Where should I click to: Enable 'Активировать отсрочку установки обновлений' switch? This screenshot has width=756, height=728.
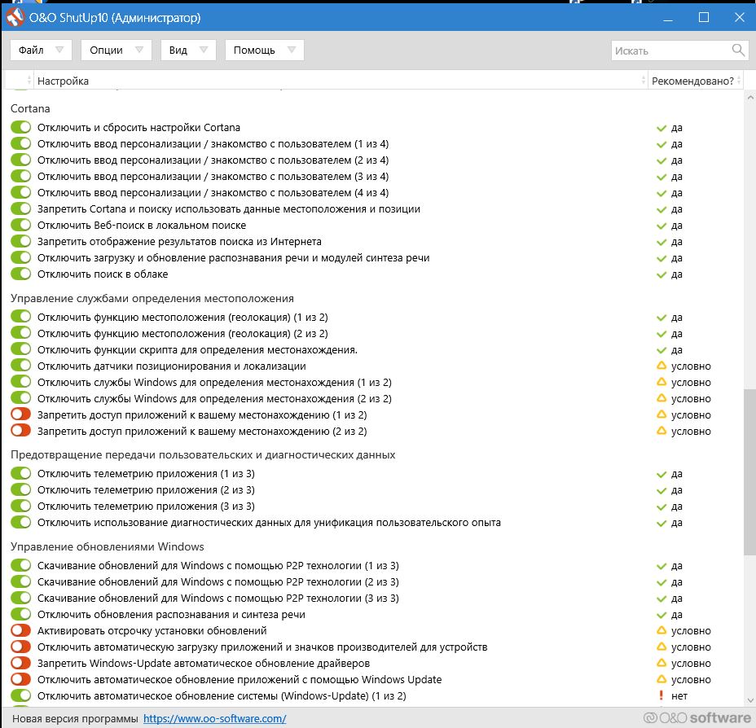pyautogui.click(x=20, y=630)
